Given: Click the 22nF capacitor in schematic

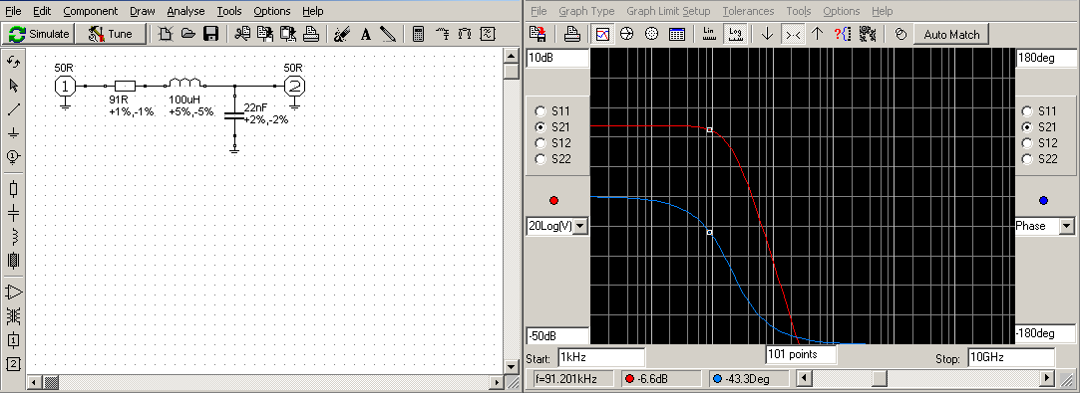Looking at the screenshot, I should pyautogui.click(x=235, y=116).
